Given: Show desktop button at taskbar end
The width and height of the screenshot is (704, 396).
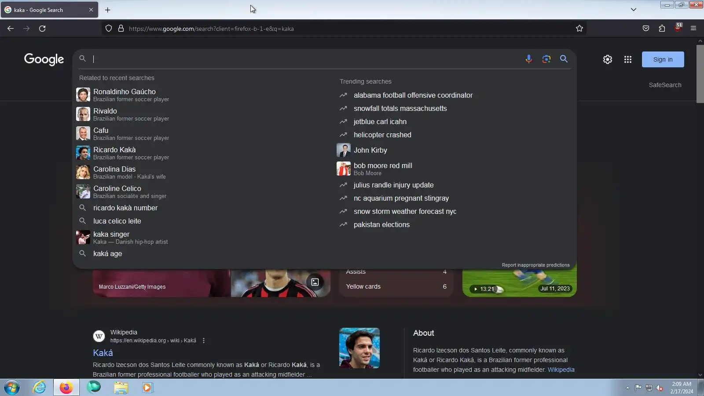Looking at the screenshot, I should (701, 388).
